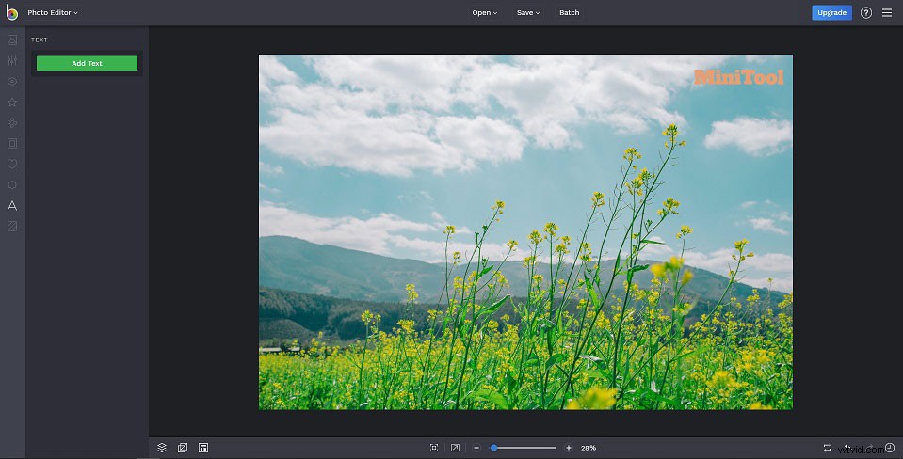Click the zoom in plus button

pos(569,448)
